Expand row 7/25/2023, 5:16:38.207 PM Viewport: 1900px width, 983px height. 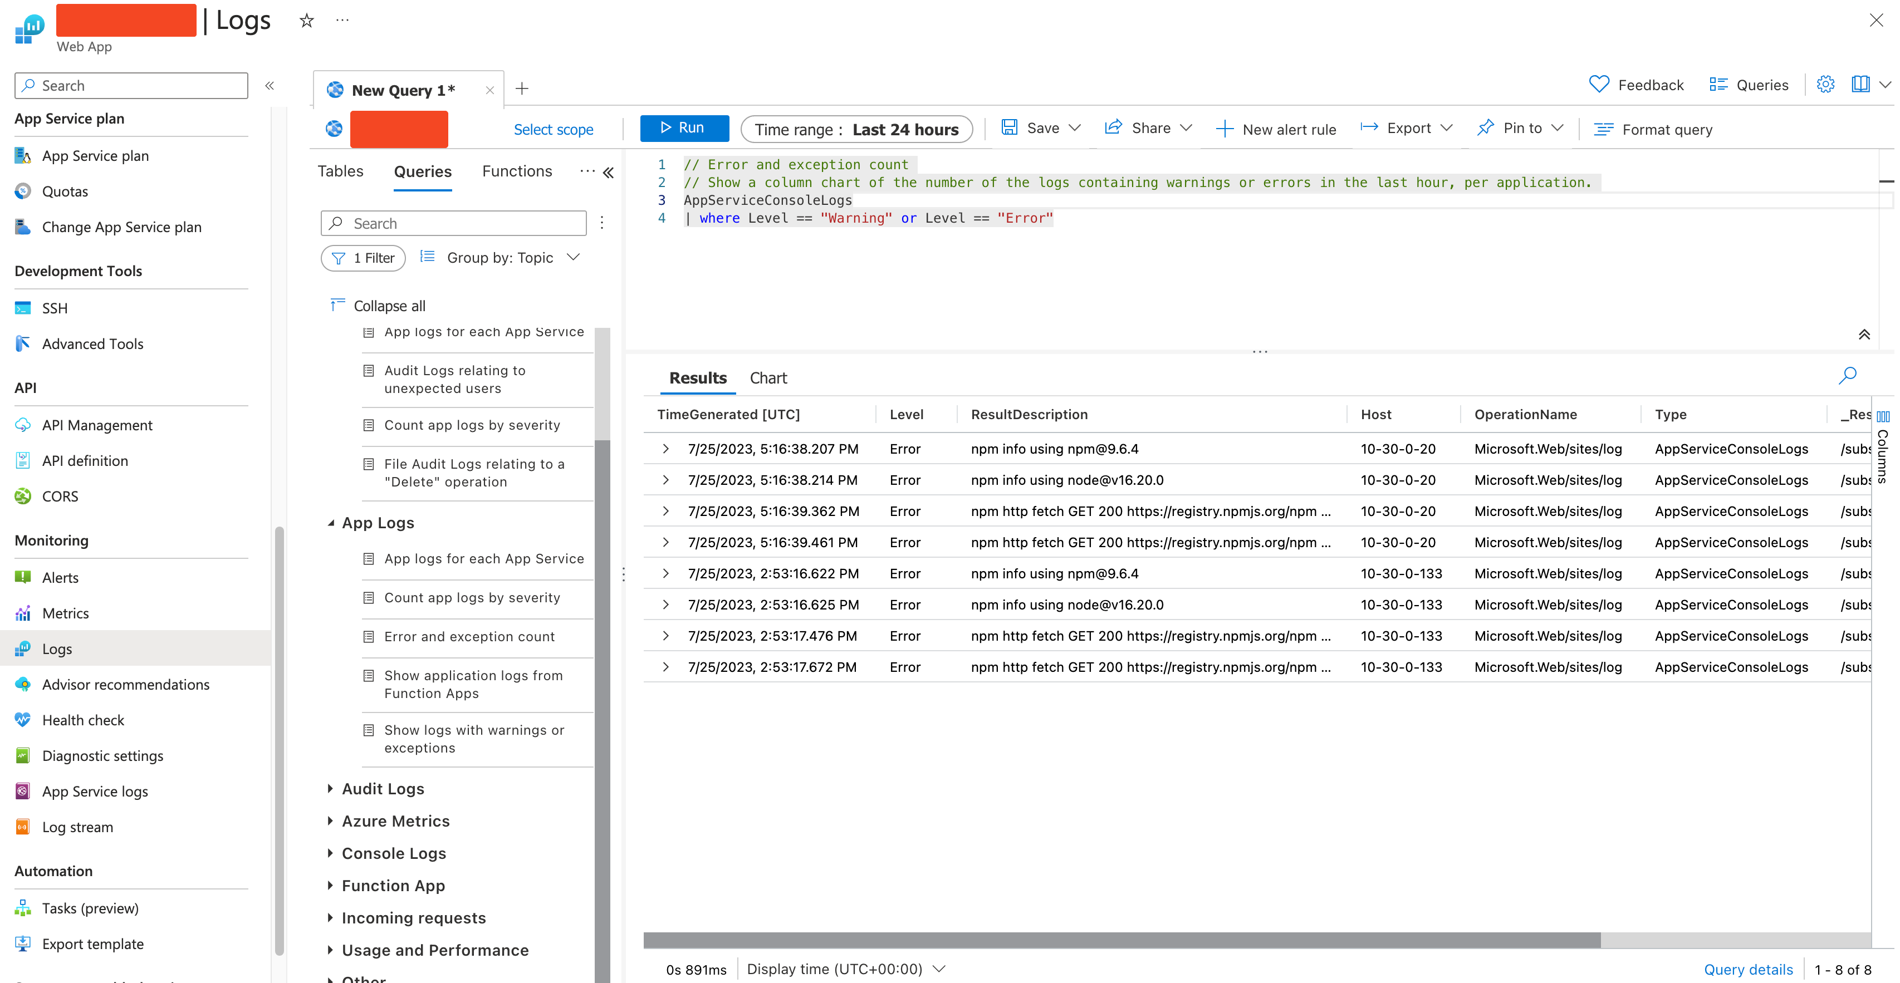click(x=665, y=449)
